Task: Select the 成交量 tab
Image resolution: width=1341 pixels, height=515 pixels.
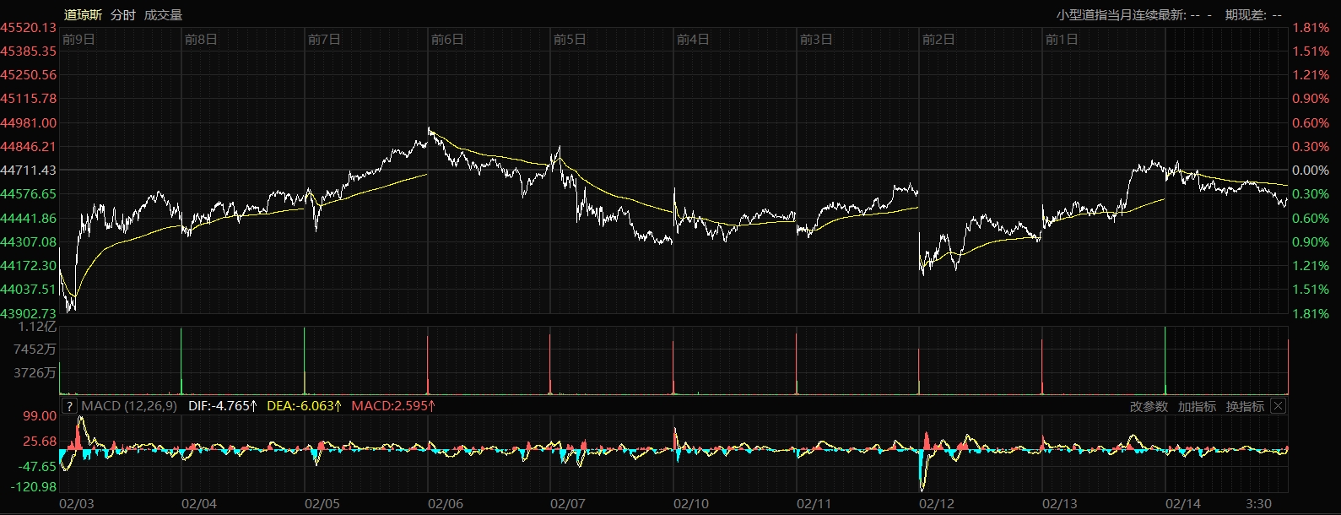Action: tap(163, 14)
